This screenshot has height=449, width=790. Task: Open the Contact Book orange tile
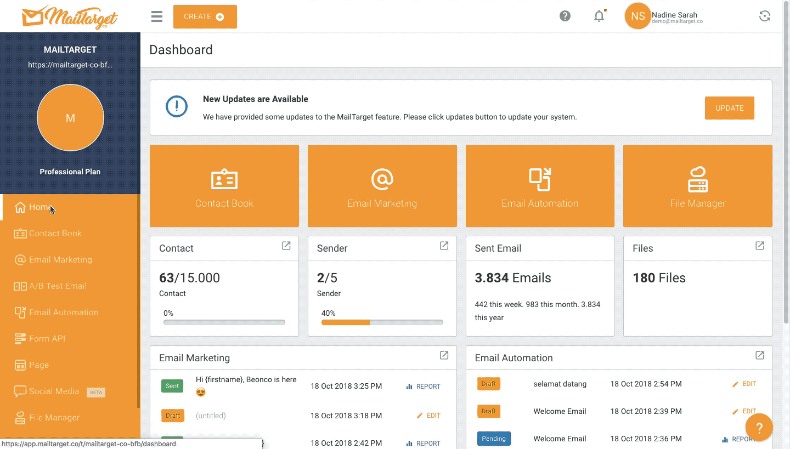pyautogui.click(x=224, y=186)
